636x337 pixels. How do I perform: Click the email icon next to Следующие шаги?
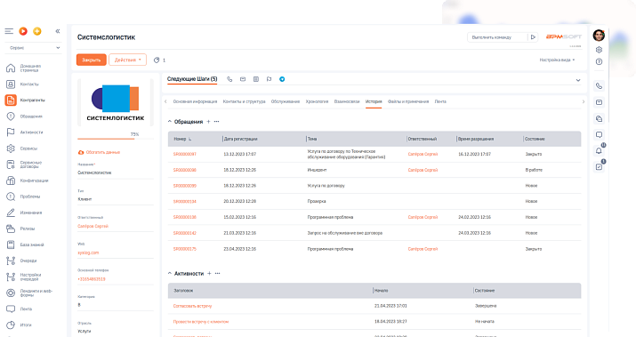(x=243, y=79)
